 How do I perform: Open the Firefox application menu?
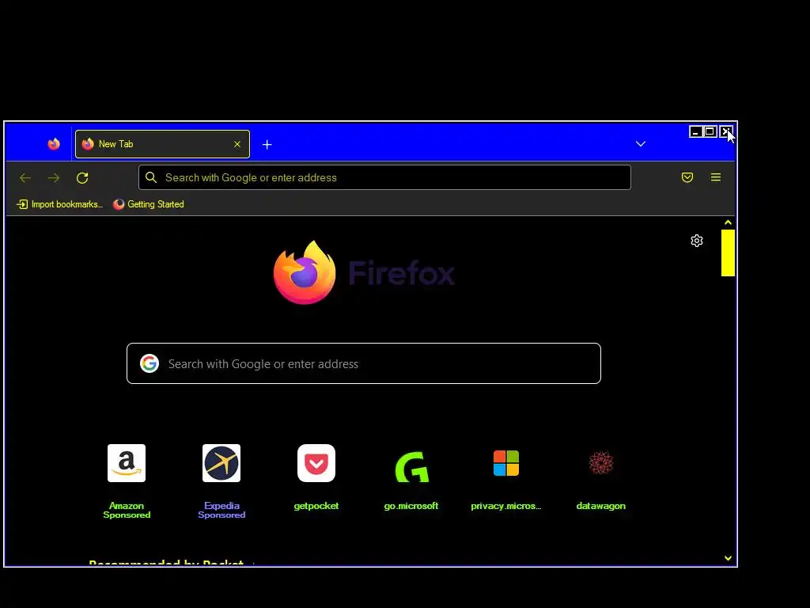coord(715,177)
